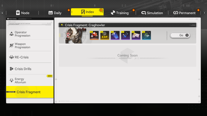Click the Energy Alluvium icon
The height and width of the screenshot is (116, 207).
[x=11, y=80]
